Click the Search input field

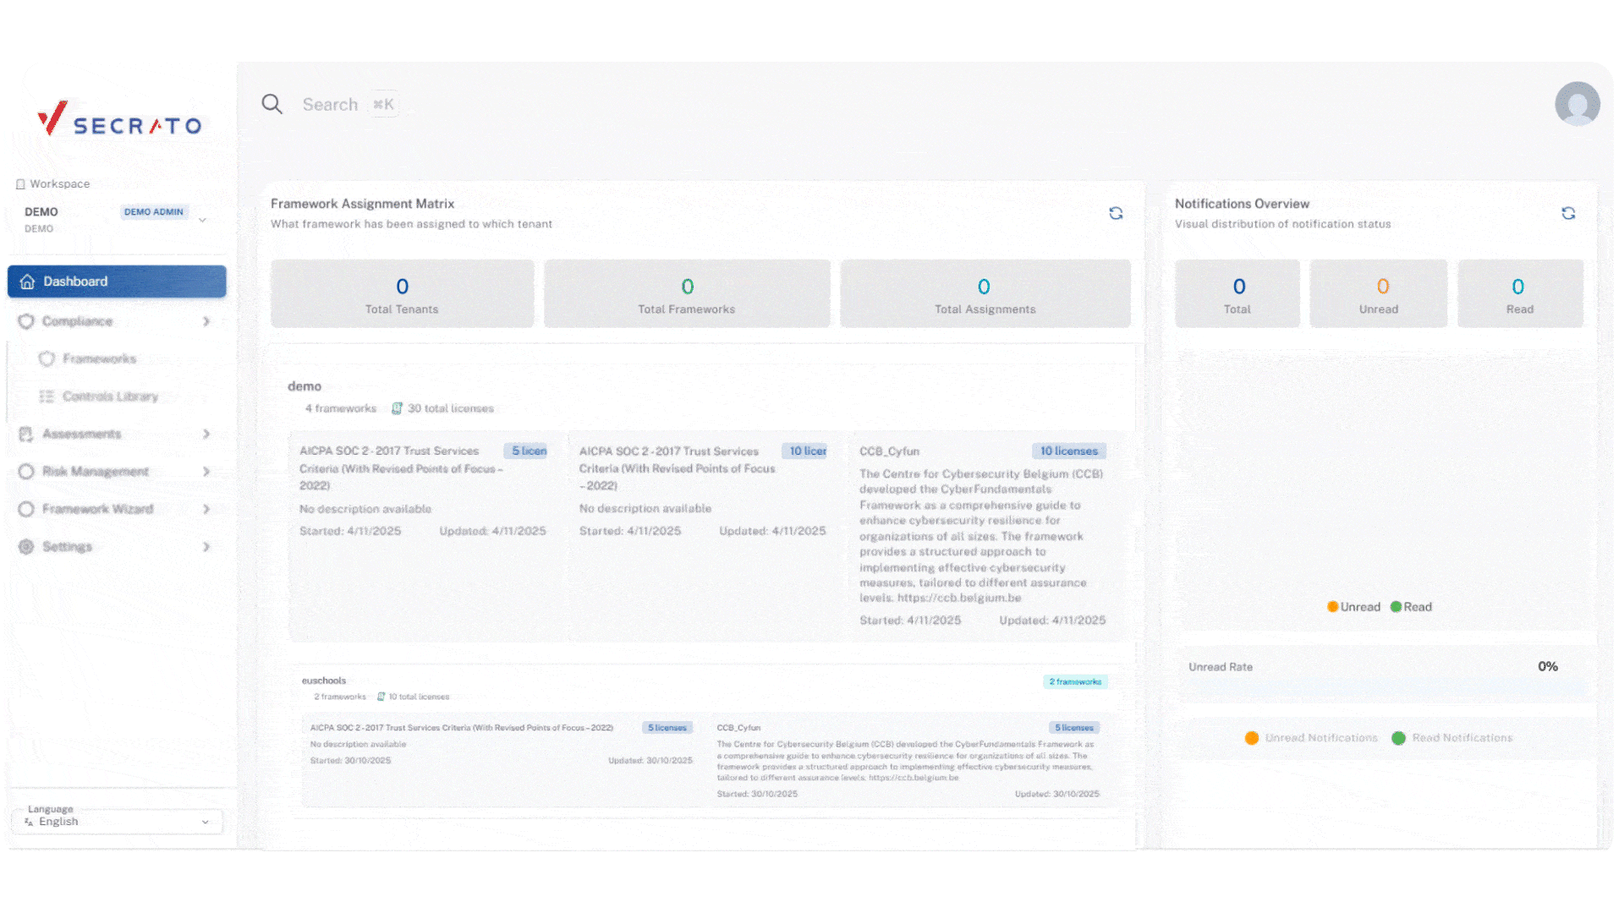(331, 105)
